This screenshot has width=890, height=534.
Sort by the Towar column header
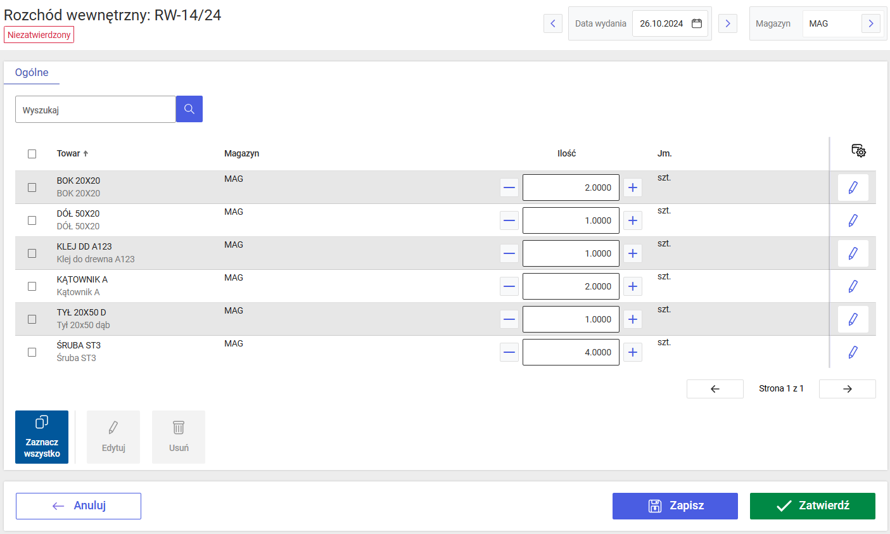pos(72,153)
